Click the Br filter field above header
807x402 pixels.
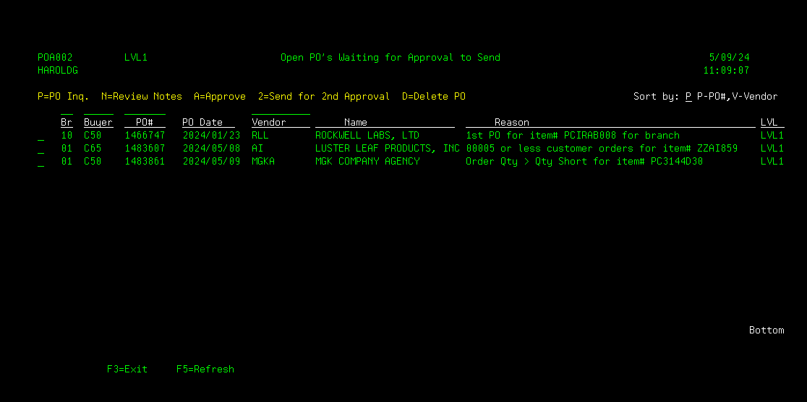67,110
